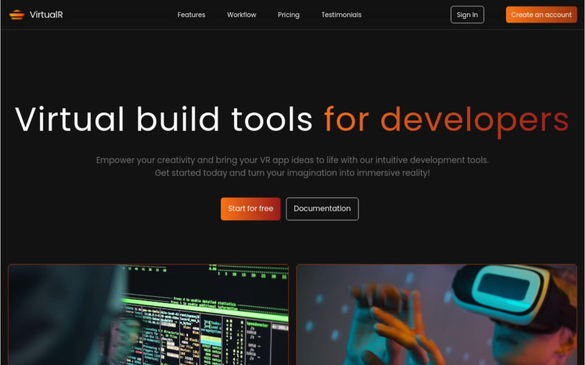Select Pricing in the navigation bar

[288, 15]
